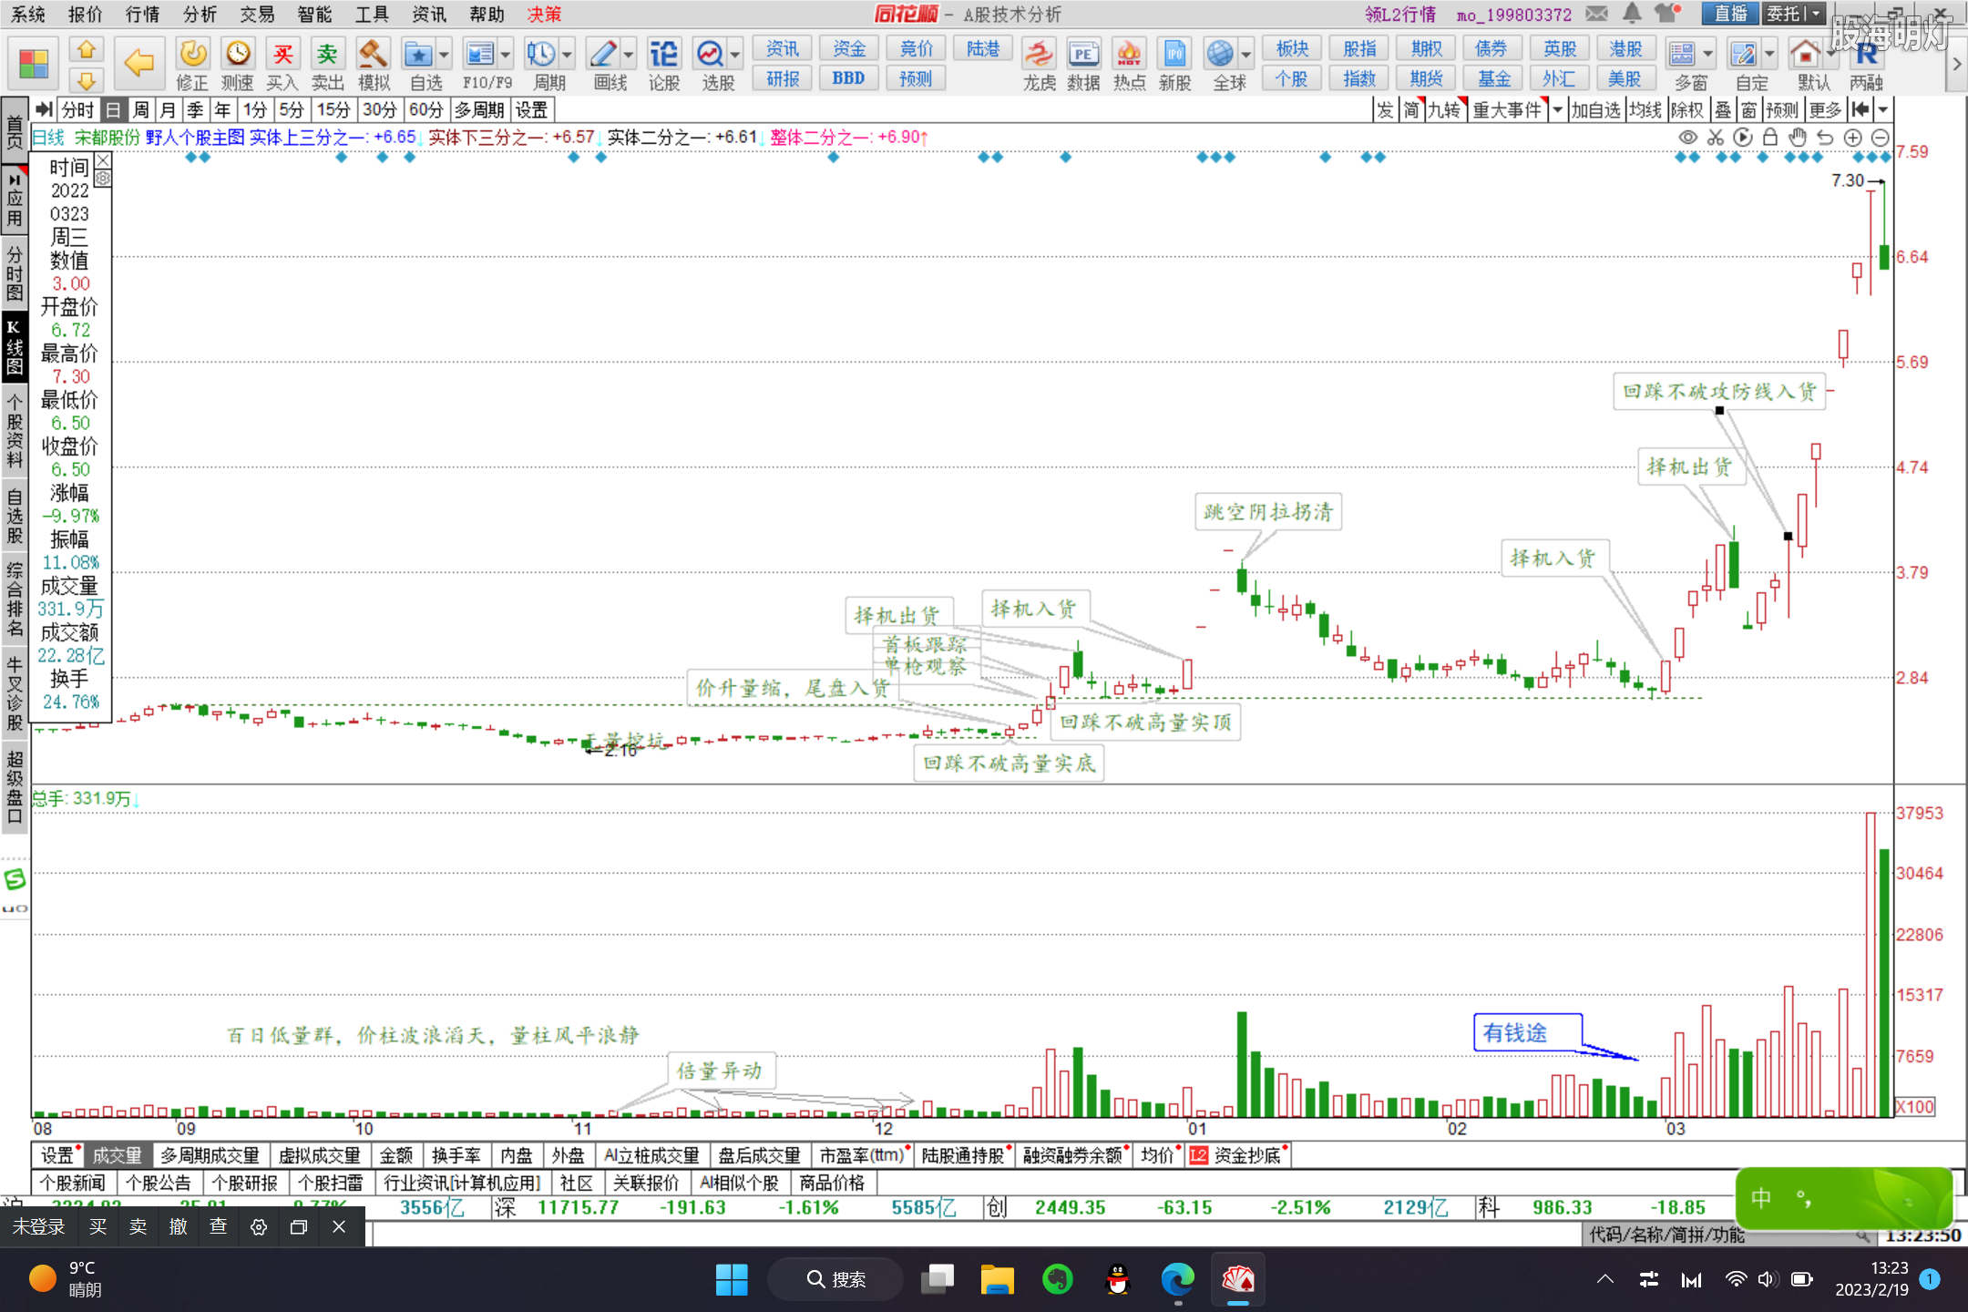Expand the 多窗 dropdown arrow
Image resolution: width=1968 pixels, height=1312 pixels.
click(1708, 55)
